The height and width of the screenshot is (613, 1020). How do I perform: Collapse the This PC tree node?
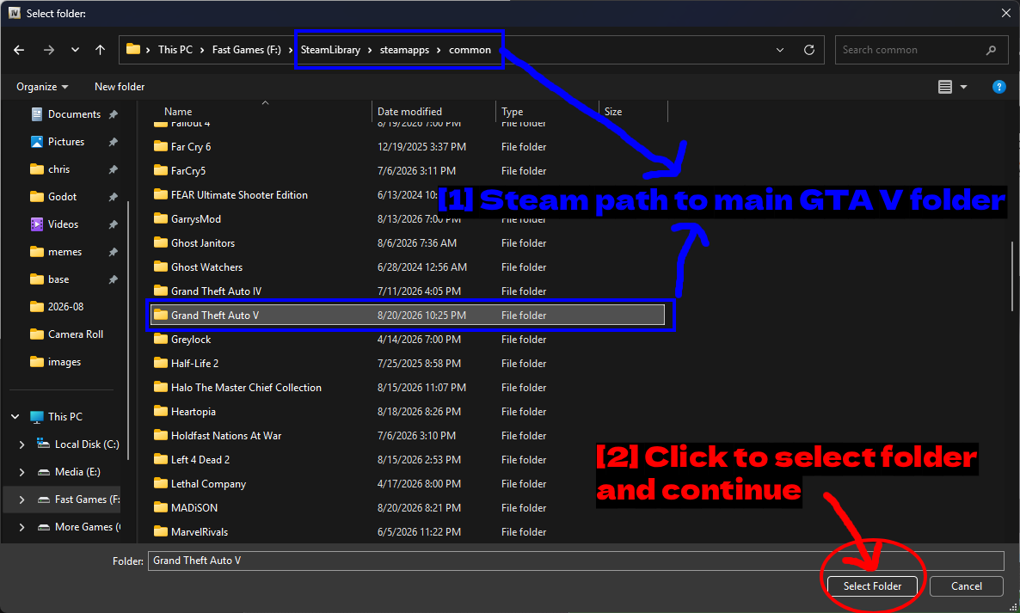pyautogui.click(x=15, y=417)
